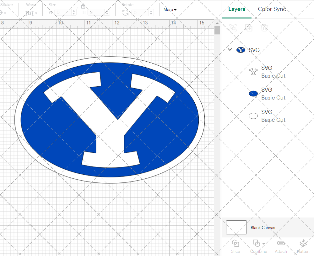Image resolution: width=314 pixels, height=256 pixels.
Task: Click the Flatten tool
Action: pos(303,247)
